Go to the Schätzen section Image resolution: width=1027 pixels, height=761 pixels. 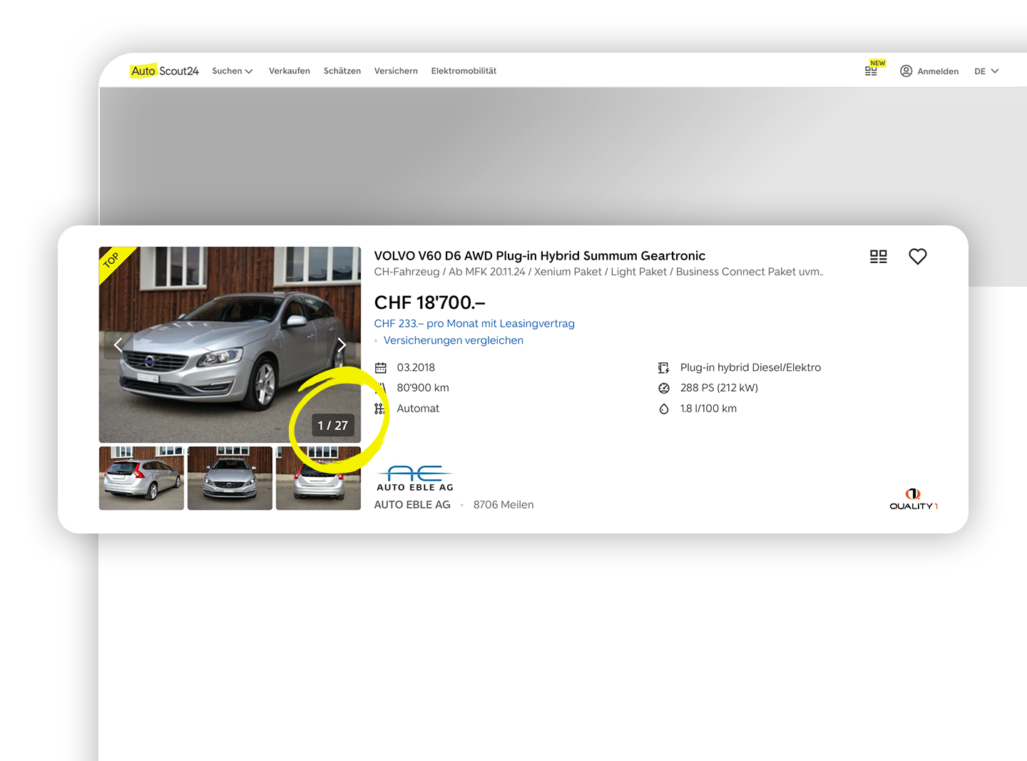pyautogui.click(x=342, y=71)
